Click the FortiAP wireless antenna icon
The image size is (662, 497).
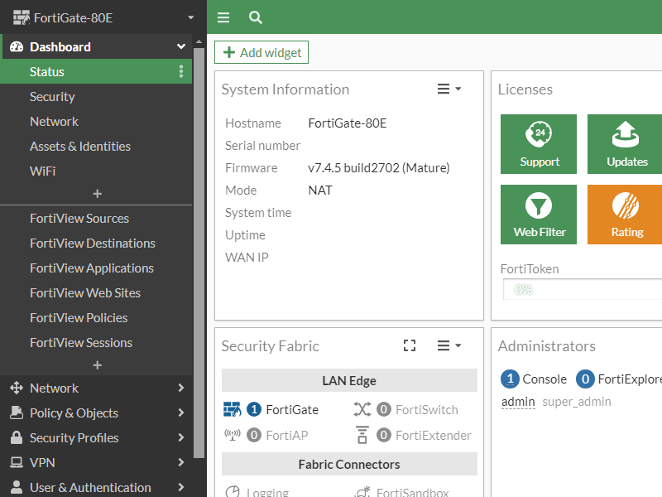point(233,435)
